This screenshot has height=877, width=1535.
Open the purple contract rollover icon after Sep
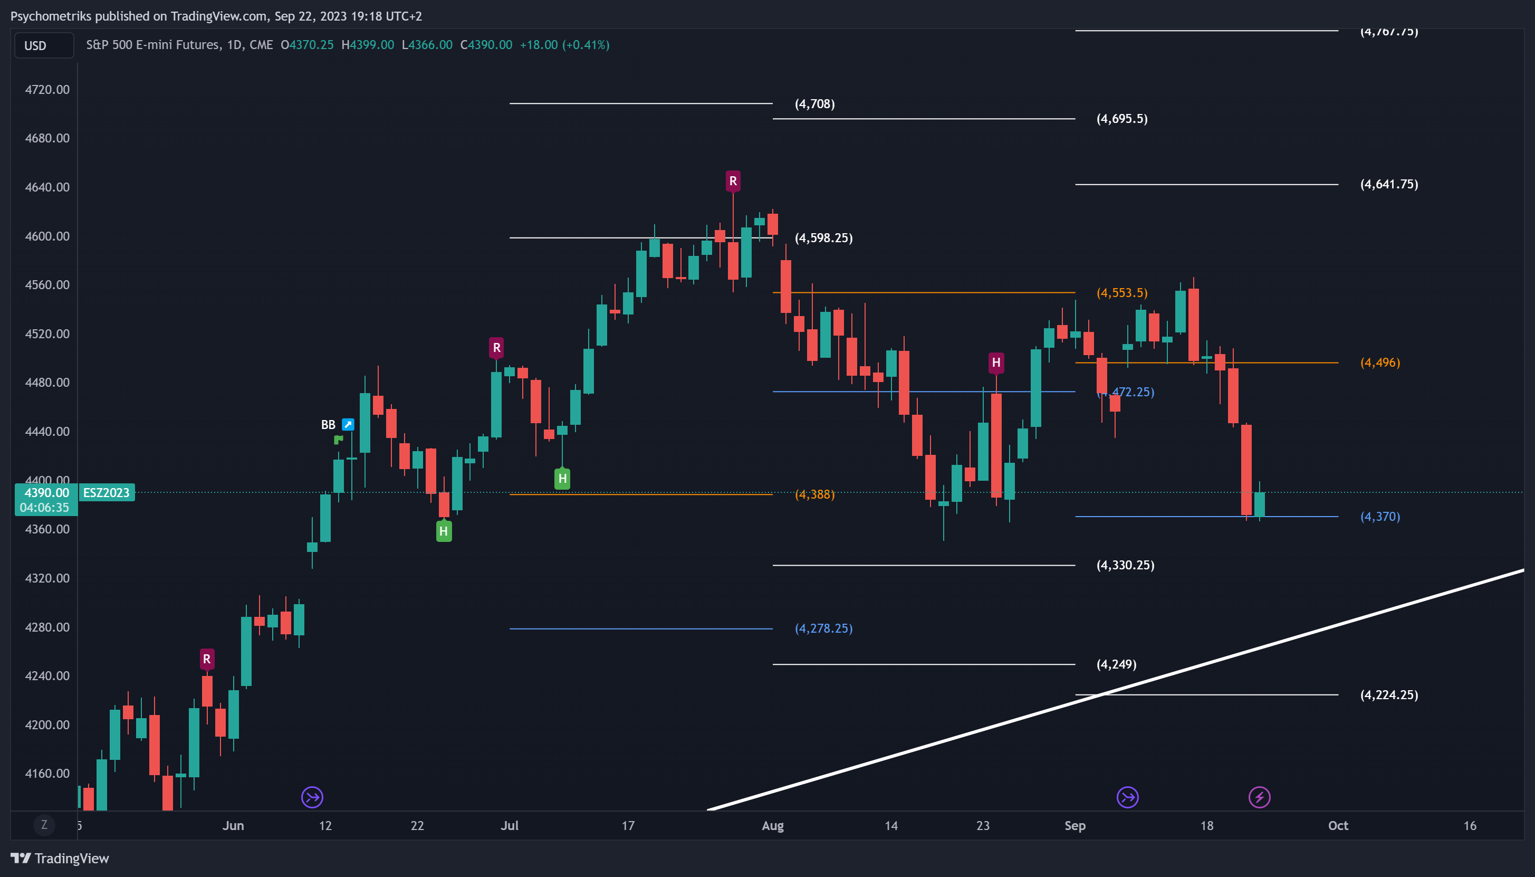[1127, 797]
